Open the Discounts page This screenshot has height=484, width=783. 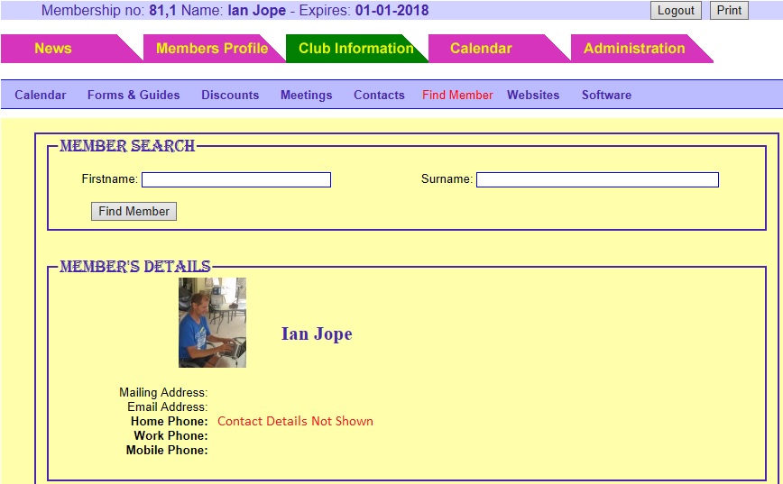click(x=230, y=95)
